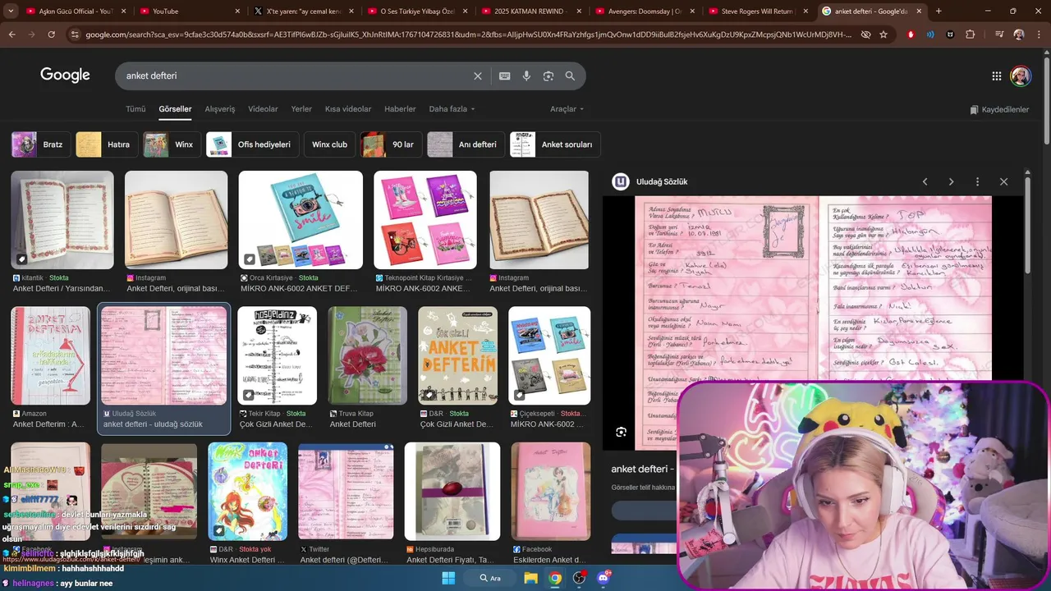1051x591 pixels.
Task: Open the Amazon Anket Defterim image
Action: pyautogui.click(x=51, y=356)
